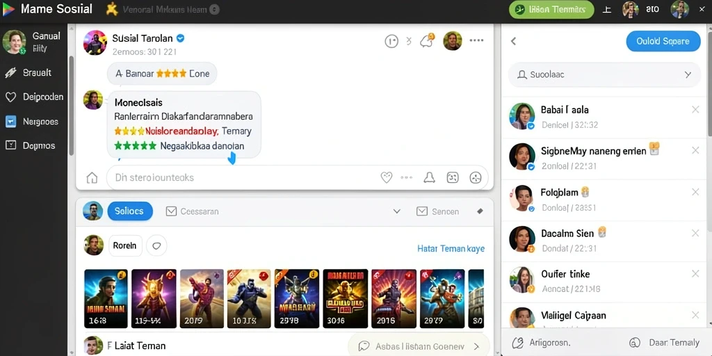This screenshot has height=356, width=712.
Task: Open Susial Tarolan profile avatar
Action: pos(95,42)
